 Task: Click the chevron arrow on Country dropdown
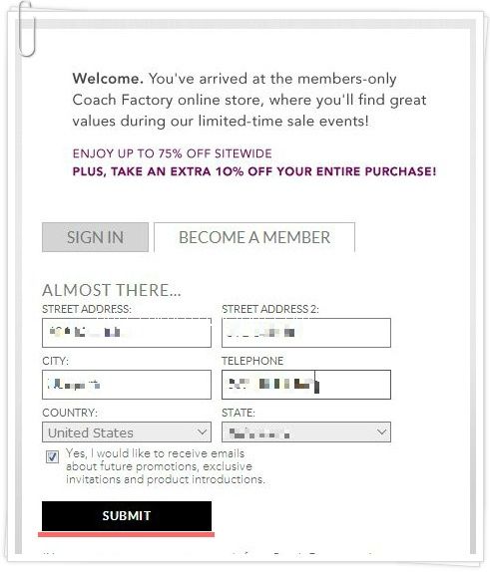(202, 432)
